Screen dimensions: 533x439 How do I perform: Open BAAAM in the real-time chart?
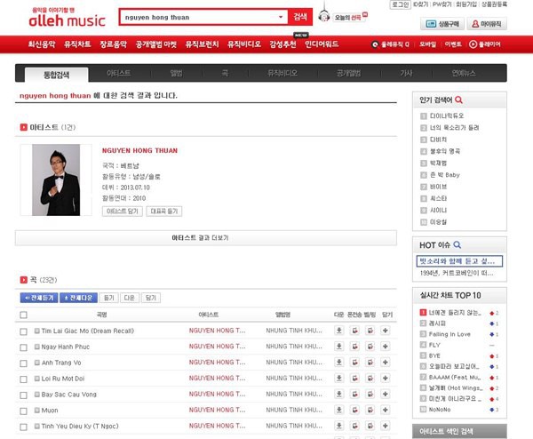(x=455, y=378)
